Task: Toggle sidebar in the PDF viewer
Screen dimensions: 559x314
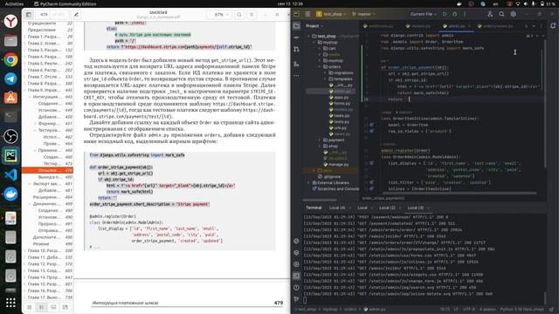Action: click(x=29, y=15)
